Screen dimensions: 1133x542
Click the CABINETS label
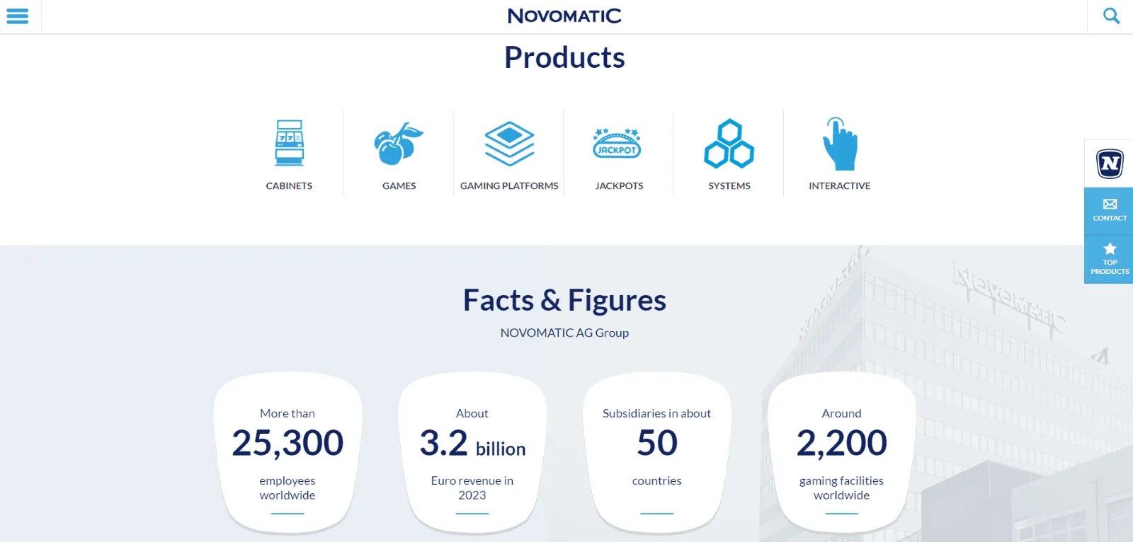click(289, 186)
